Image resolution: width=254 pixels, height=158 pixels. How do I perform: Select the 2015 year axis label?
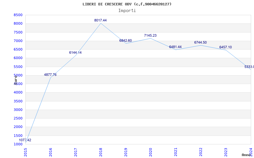26,152
